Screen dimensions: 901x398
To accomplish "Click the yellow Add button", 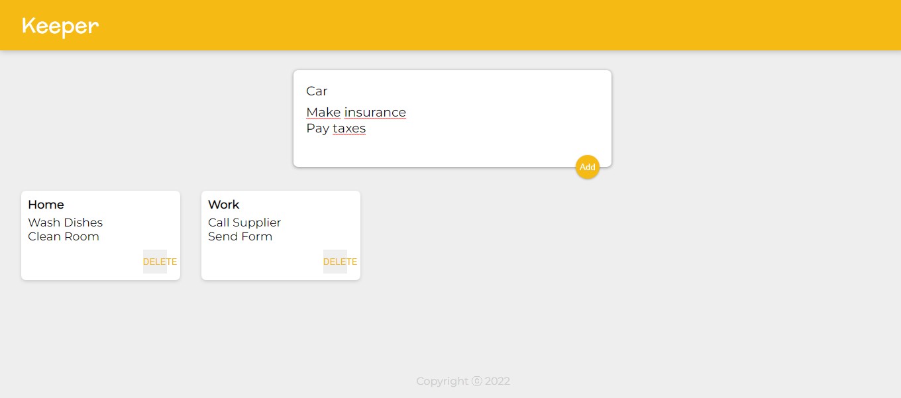I will tap(587, 167).
